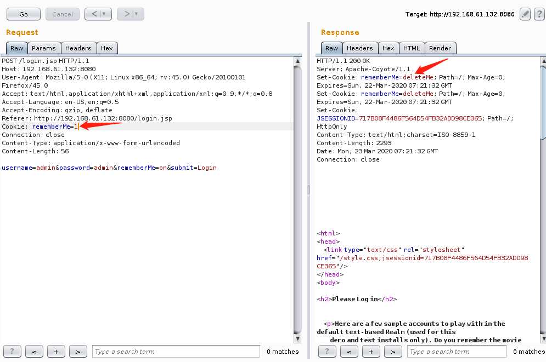The width and height of the screenshot is (546, 362).
Task: Jump to next match in request search
Action: tap(78, 352)
